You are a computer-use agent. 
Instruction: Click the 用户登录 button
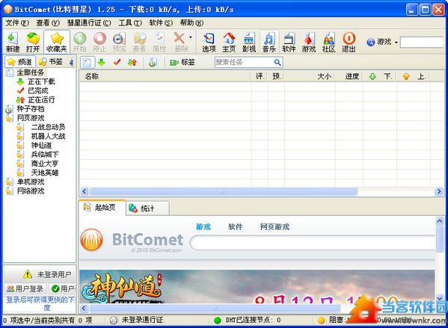click(x=25, y=289)
